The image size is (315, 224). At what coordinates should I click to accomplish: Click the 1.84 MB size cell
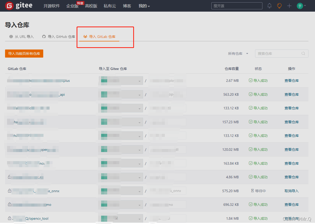(232, 218)
